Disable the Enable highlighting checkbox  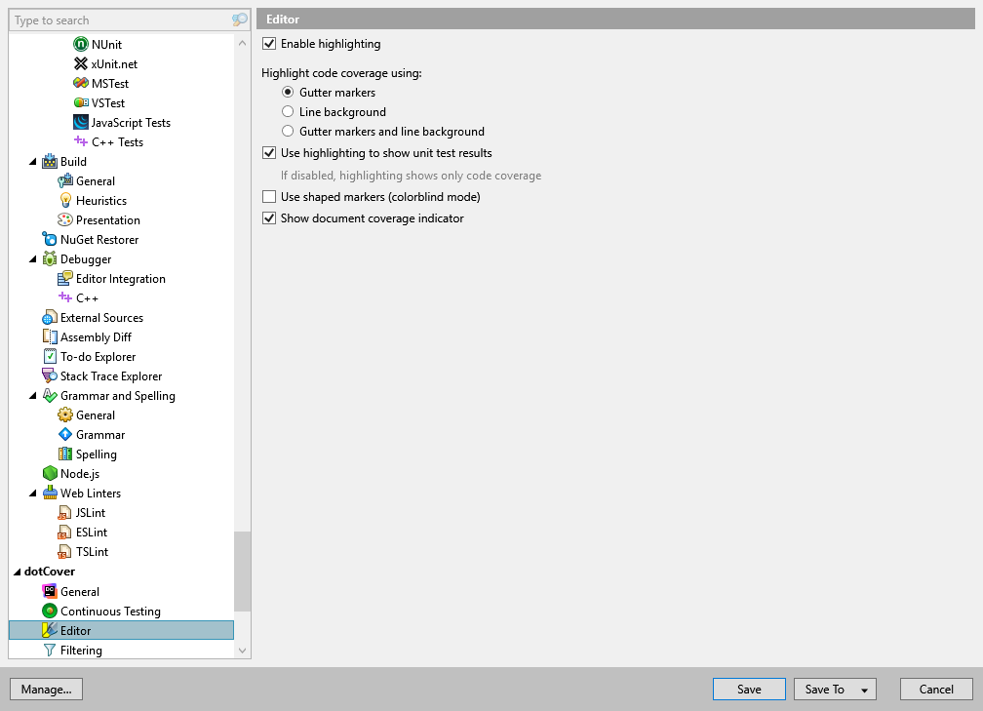tap(268, 43)
